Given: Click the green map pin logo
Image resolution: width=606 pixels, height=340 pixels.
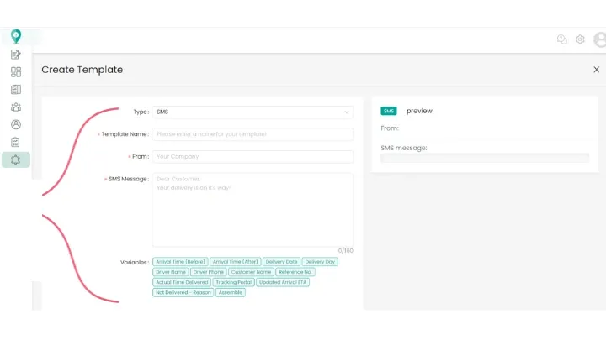Looking at the screenshot, I should tap(15, 36).
